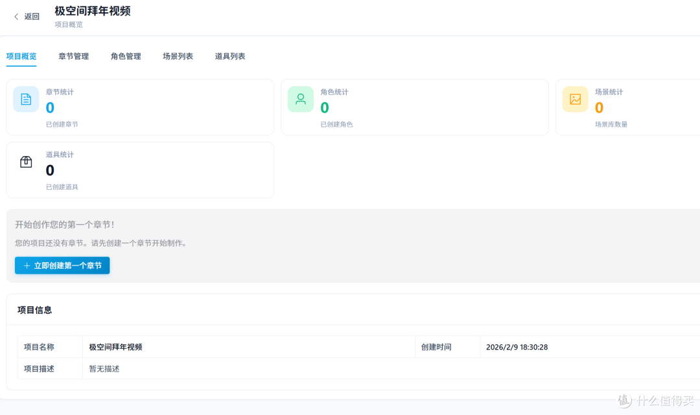Click the 已创建道具 caption

point(62,187)
